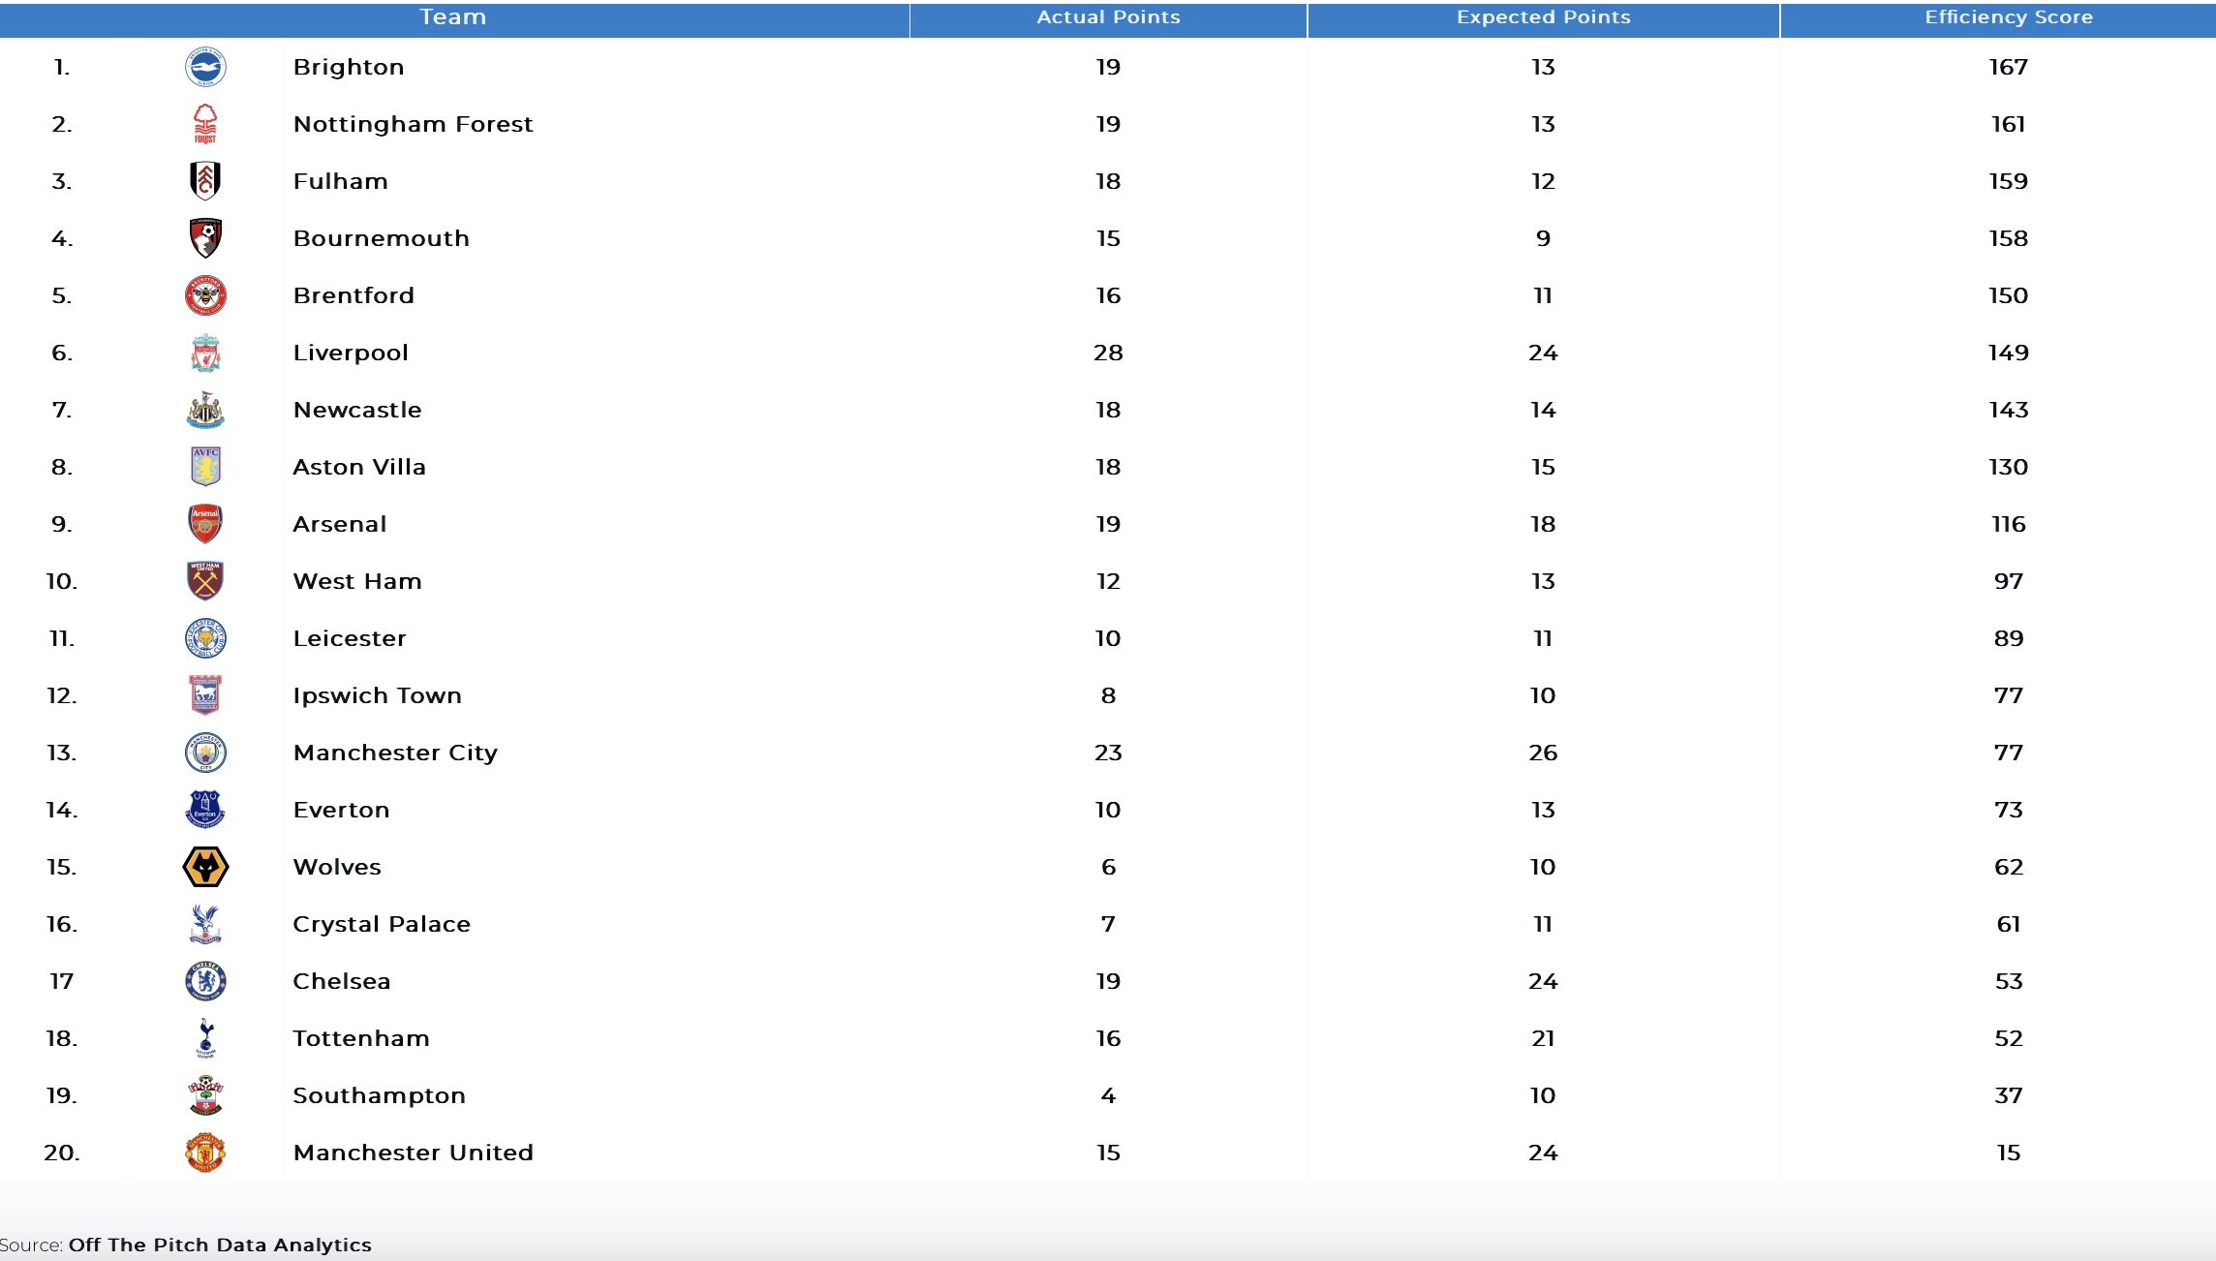Click Southampton's actual points value 4
Viewport: 2216px width, 1261px height.
tap(1108, 1095)
